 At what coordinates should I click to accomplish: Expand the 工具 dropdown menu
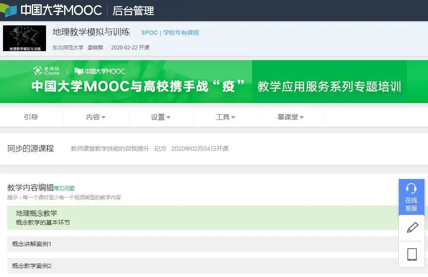[225, 117]
